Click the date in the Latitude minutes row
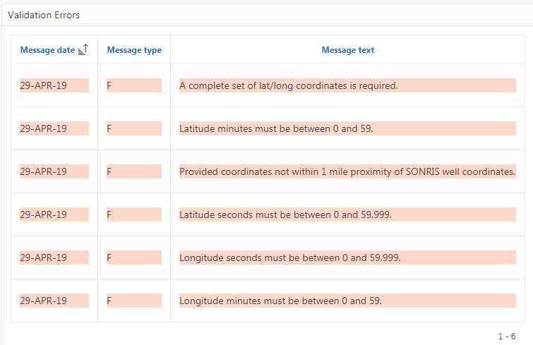This screenshot has width=533, height=345. pyautogui.click(x=44, y=129)
